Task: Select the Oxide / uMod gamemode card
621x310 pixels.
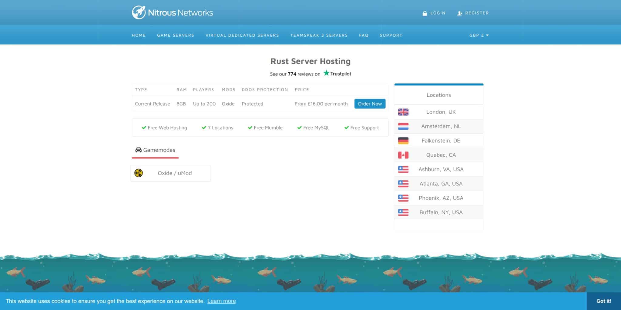Action: click(x=171, y=173)
